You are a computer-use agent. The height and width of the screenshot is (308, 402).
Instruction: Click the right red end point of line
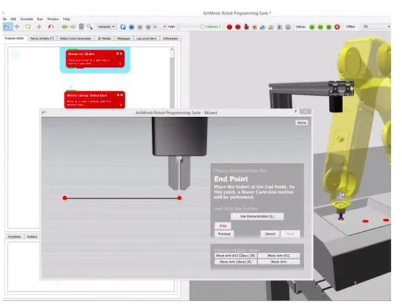(180, 198)
